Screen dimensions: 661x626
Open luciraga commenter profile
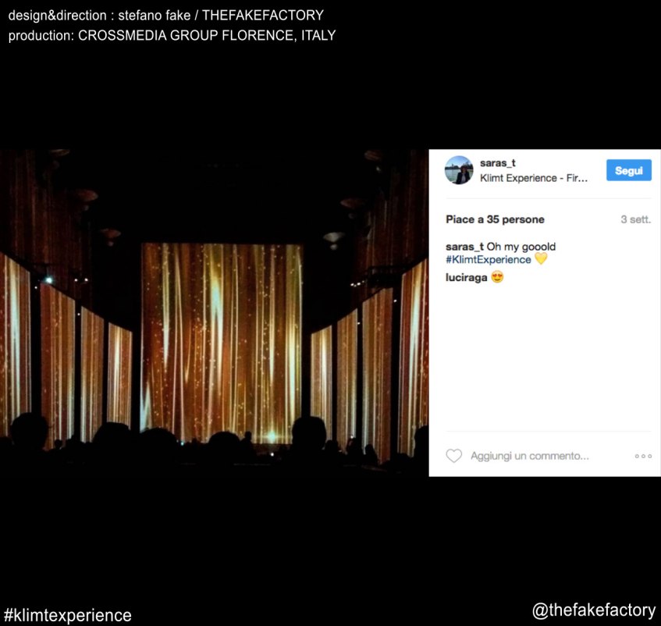(x=466, y=277)
